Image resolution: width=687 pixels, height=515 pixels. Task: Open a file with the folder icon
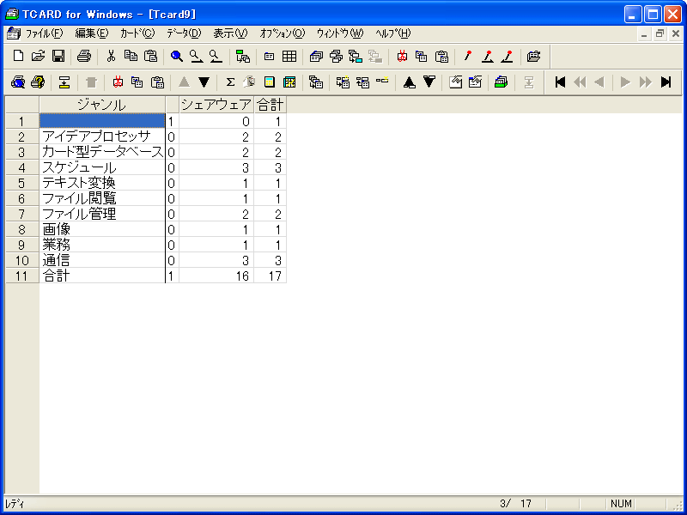[x=38, y=57]
